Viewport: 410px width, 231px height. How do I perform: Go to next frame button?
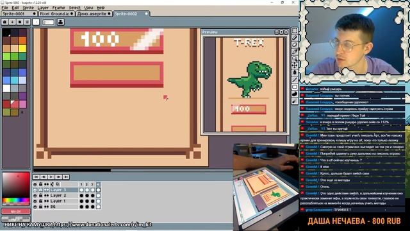tap(58, 177)
